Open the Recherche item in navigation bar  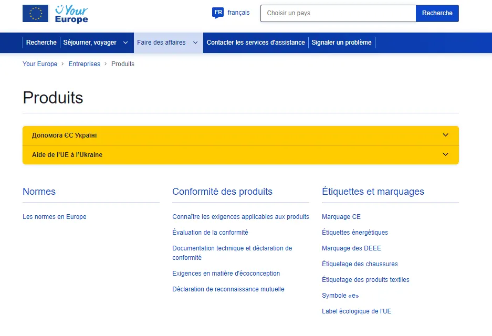coord(41,43)
